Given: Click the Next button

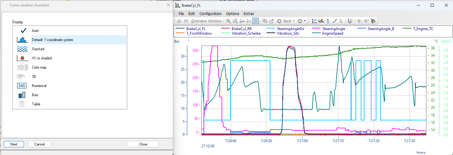Looking at the screenshot, I should pyautogui.click(x=14, y=144).
